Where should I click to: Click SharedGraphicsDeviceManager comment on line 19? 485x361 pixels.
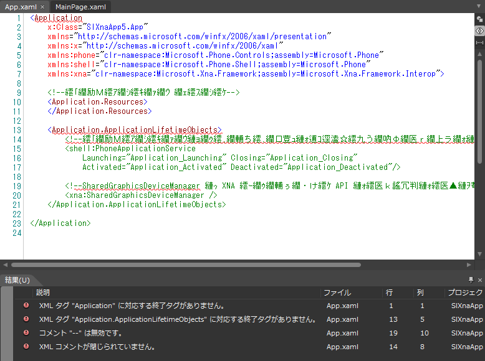tap(270, 186)
